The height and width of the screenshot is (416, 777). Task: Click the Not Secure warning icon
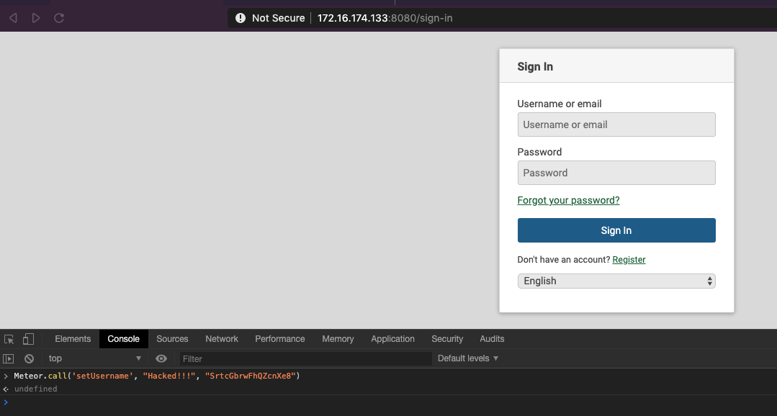tap(241, 18)
